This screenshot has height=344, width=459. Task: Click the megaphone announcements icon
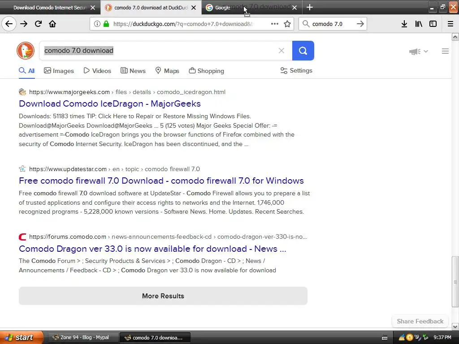coord(415,52)
